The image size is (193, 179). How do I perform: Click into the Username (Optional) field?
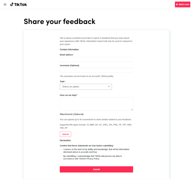pyautogui.click(x=96, y=70)
